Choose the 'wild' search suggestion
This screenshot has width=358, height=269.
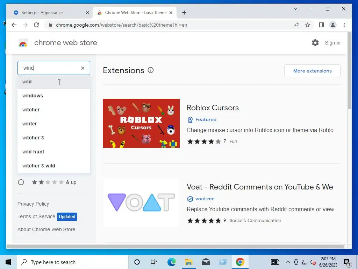pyautogui.click(x=54, y=82)
